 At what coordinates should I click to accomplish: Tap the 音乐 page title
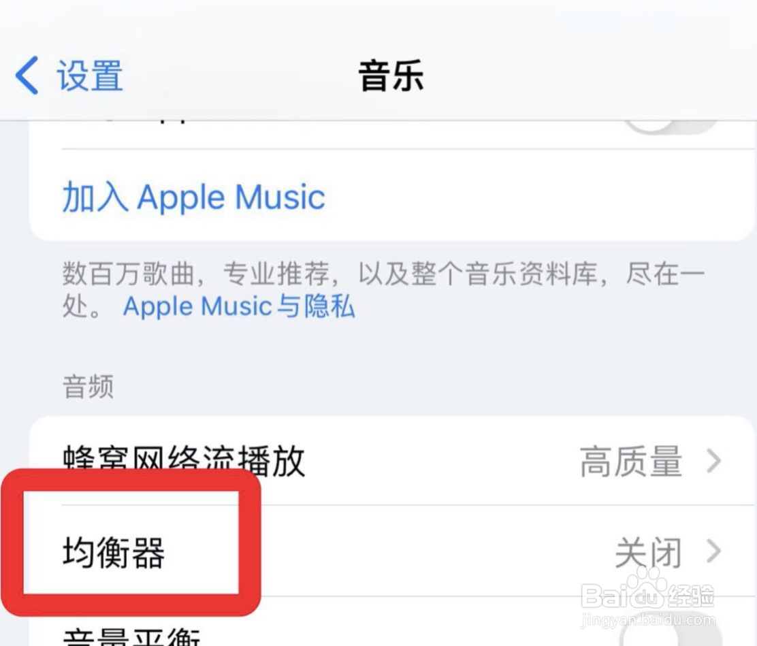point(391,76)
